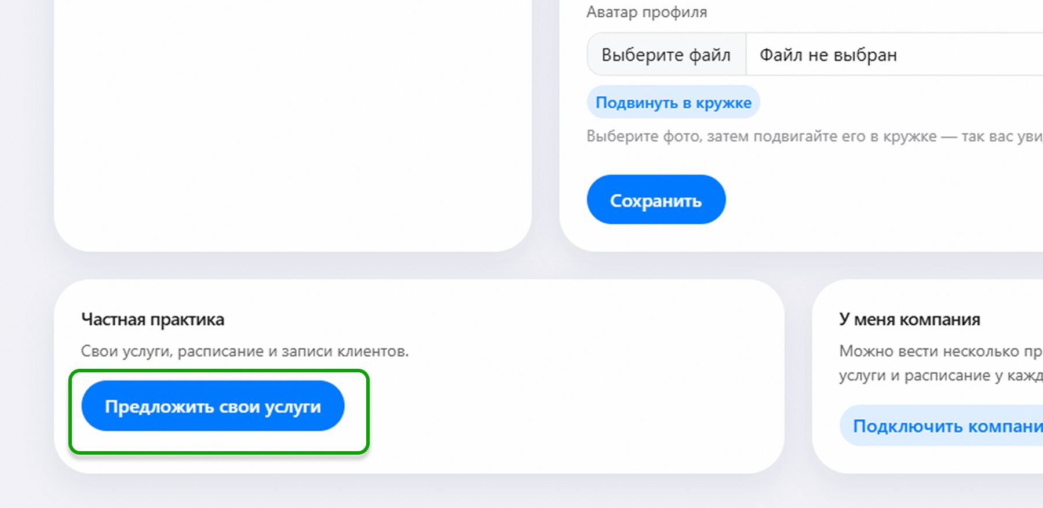Image resolution: width=1043 pixels, height=508 pixels.
Task: Click Можно вести несколько description line
Action: tap(941, 351)
